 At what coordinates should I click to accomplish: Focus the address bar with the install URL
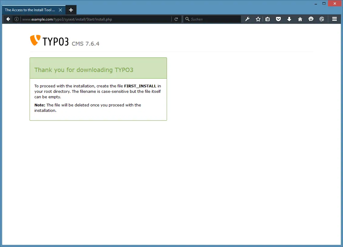coord(96,19)
